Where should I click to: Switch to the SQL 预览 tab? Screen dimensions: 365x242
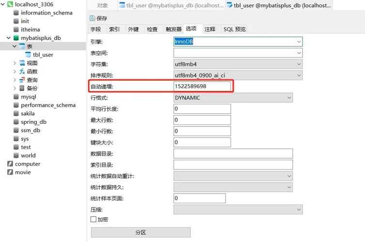(x=235, y=29)
